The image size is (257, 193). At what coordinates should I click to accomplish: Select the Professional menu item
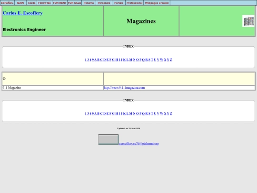[x=134, y=3]
